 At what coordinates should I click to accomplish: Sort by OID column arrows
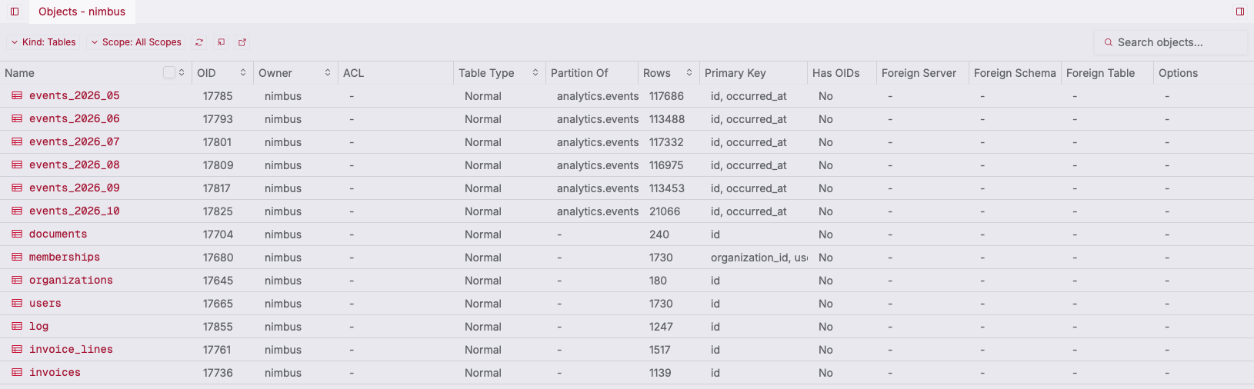243,72
